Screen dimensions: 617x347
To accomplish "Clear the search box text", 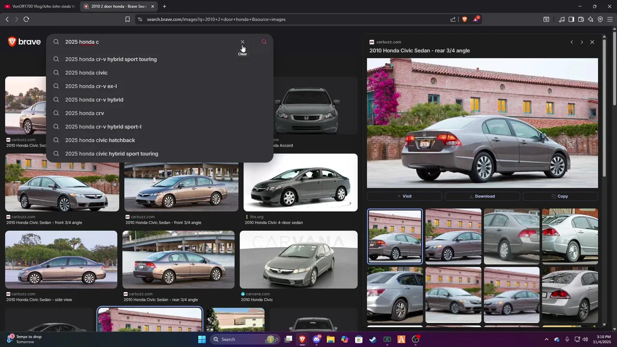I will (242, 42).
